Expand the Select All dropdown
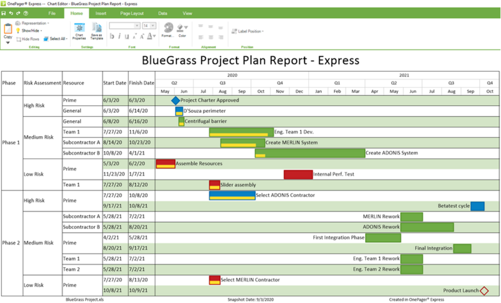Image resolution: width=501 pixels, height=303 pixels. point(67,39)
